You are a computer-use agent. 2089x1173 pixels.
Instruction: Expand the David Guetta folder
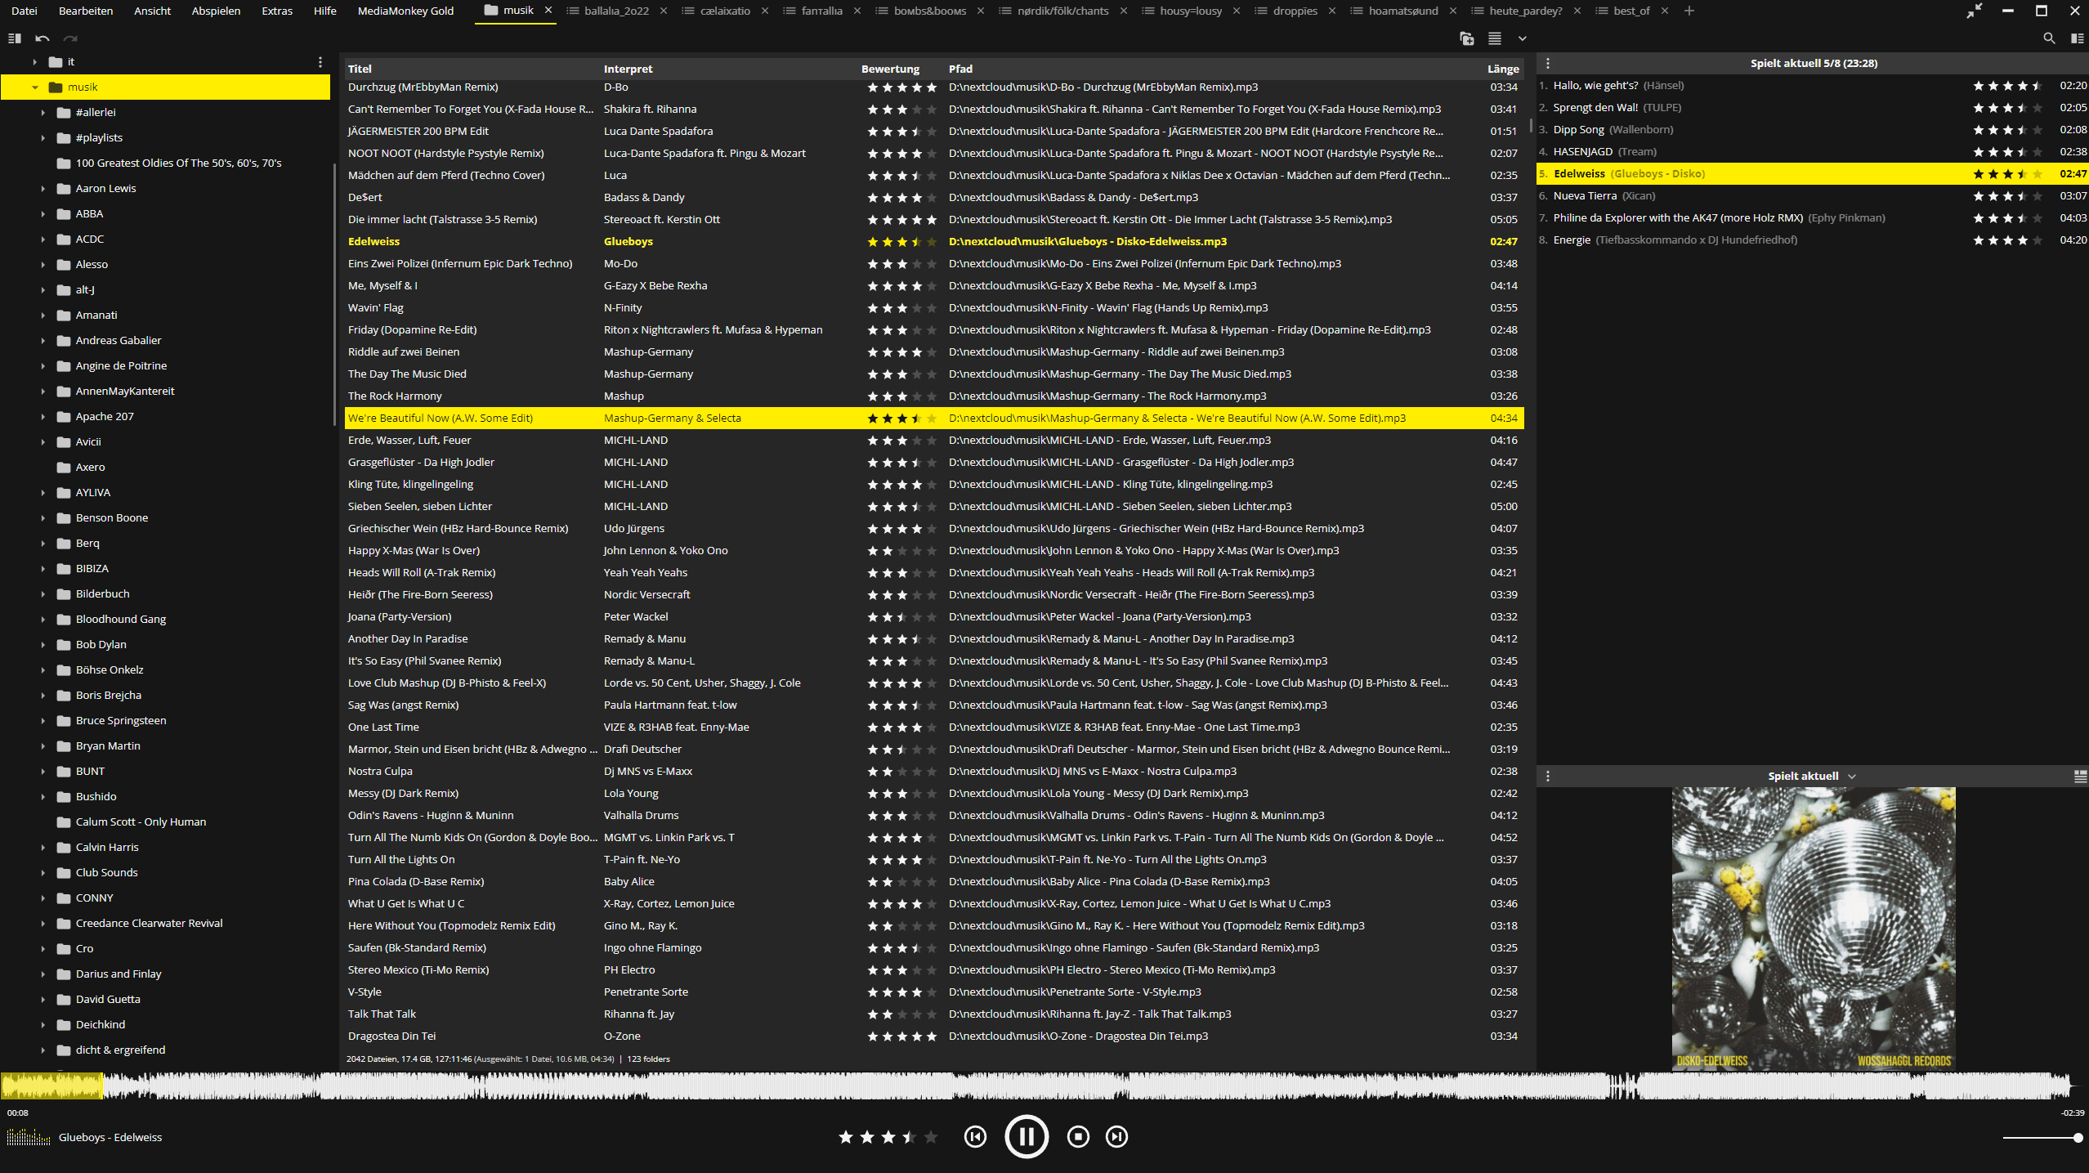click(43, 1000)
